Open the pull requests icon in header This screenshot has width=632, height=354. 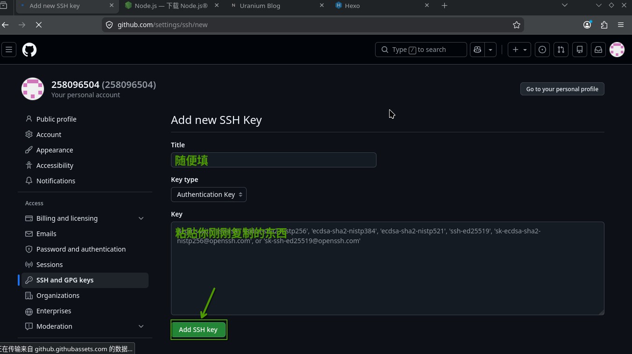pos(561,50)
